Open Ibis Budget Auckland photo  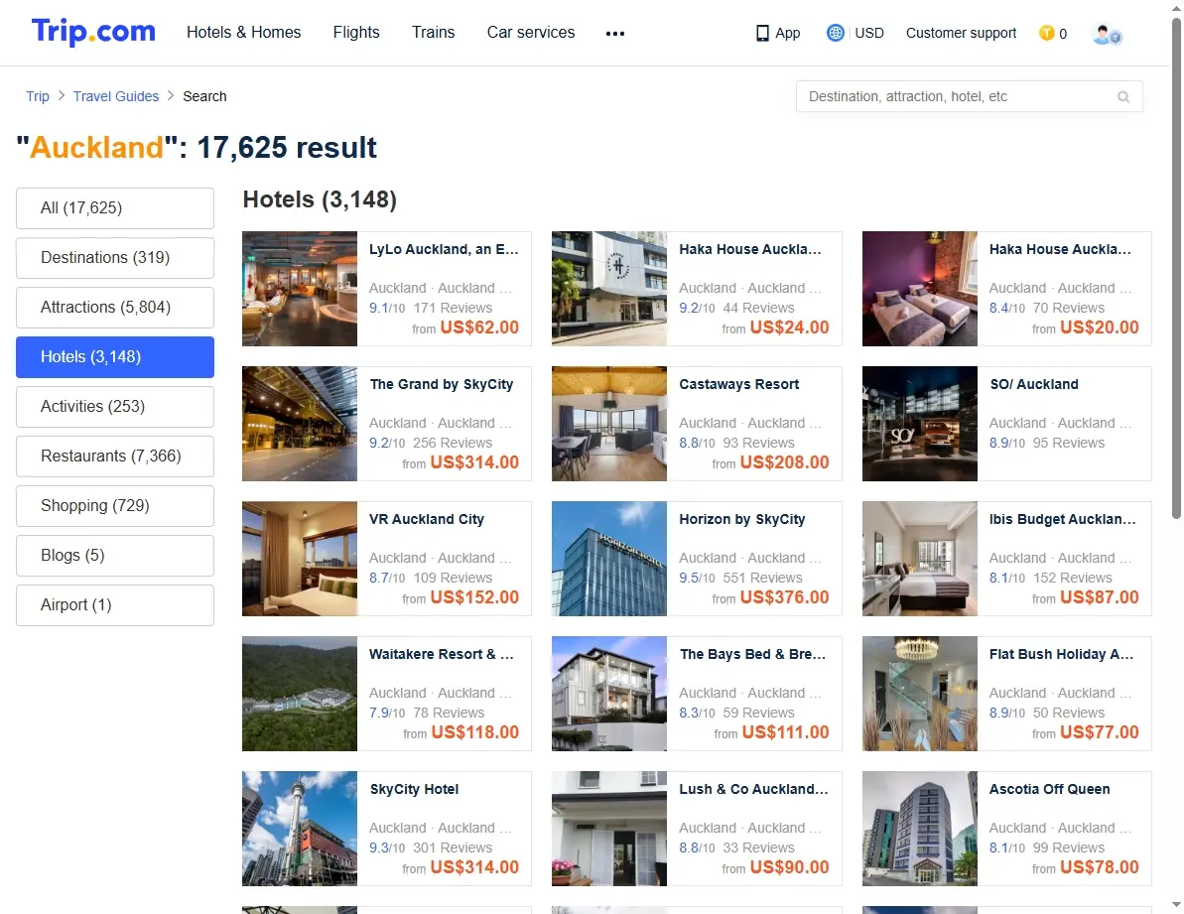920,560
